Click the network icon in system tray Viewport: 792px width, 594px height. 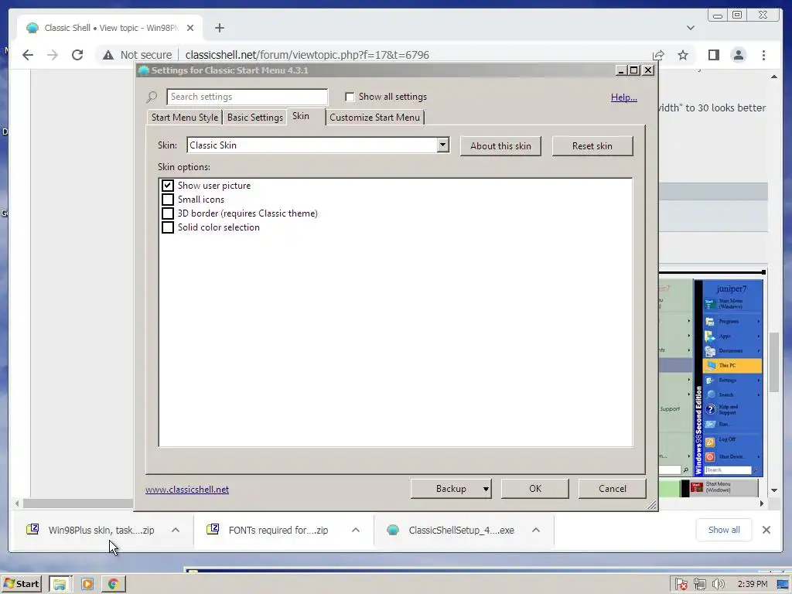tap(699, 584)
